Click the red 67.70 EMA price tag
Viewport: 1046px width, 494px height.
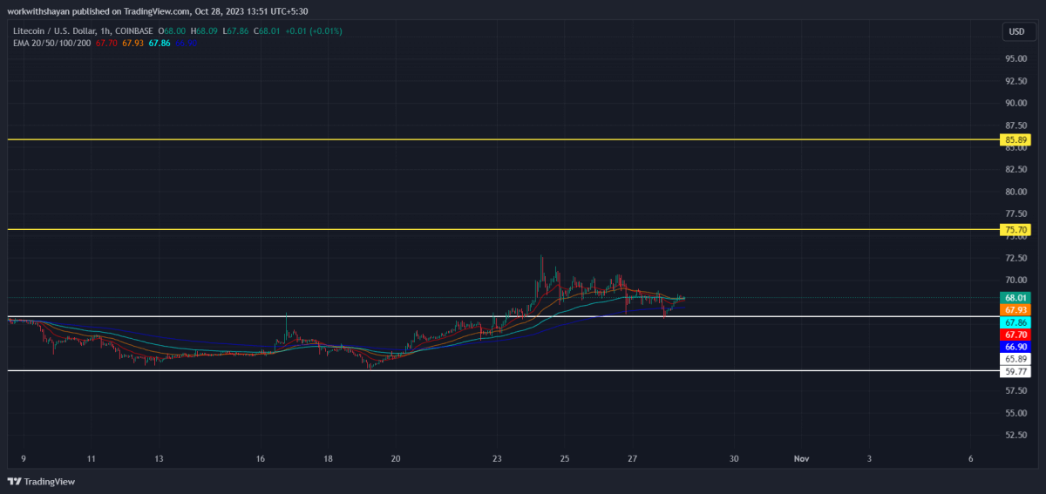1016,334
